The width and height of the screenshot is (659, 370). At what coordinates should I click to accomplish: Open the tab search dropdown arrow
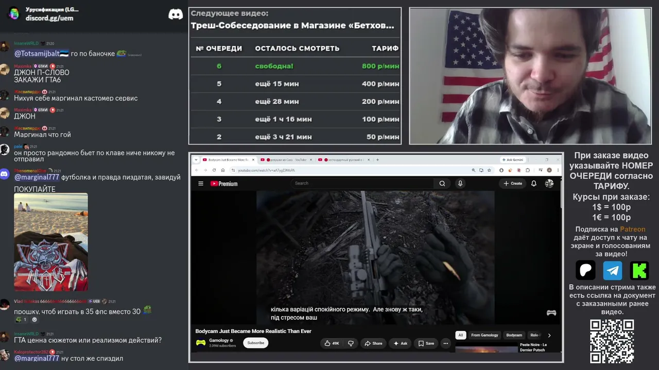(196, 160)
